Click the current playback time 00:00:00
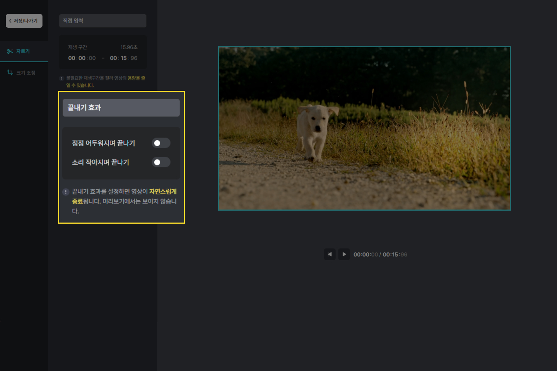Viewport: 557px width, 371px height. pos(366,255)
